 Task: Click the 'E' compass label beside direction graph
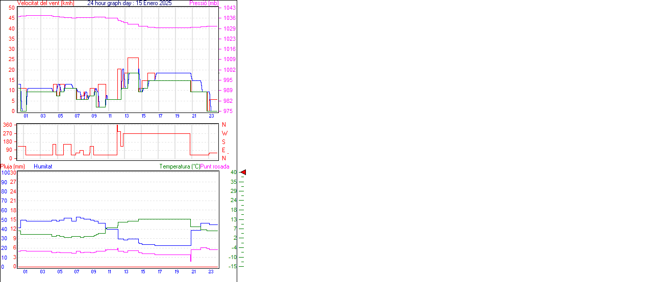tap(223, 150)
